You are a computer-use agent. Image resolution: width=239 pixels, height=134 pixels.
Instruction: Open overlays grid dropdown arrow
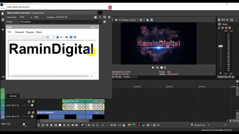144,20
